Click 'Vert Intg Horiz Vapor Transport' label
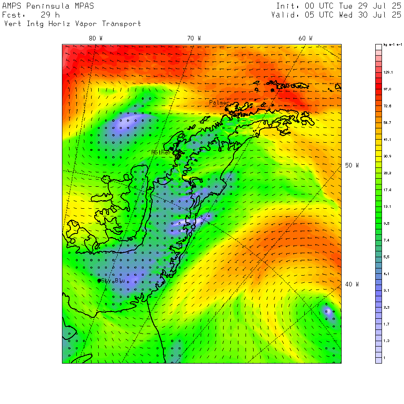The height and width of the screenshot is (404, 404). [x=73, y=24]
